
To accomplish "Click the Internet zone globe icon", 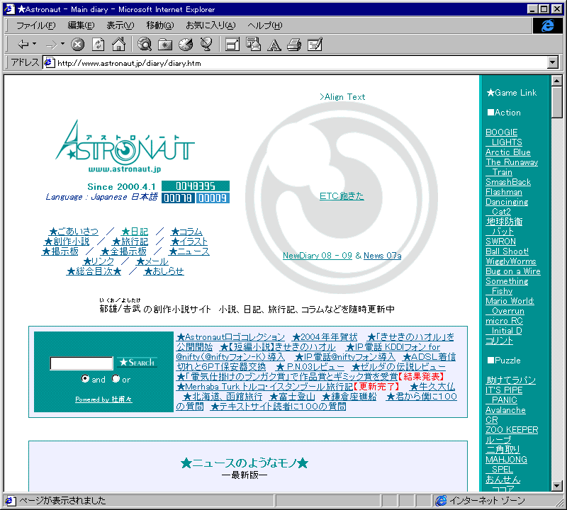I will 441,501.
